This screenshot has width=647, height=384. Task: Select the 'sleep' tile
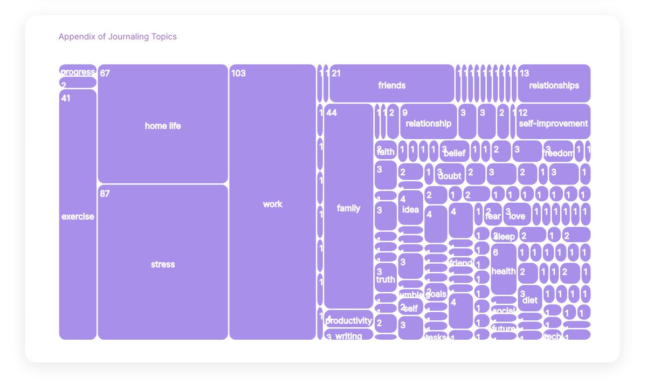504,235
